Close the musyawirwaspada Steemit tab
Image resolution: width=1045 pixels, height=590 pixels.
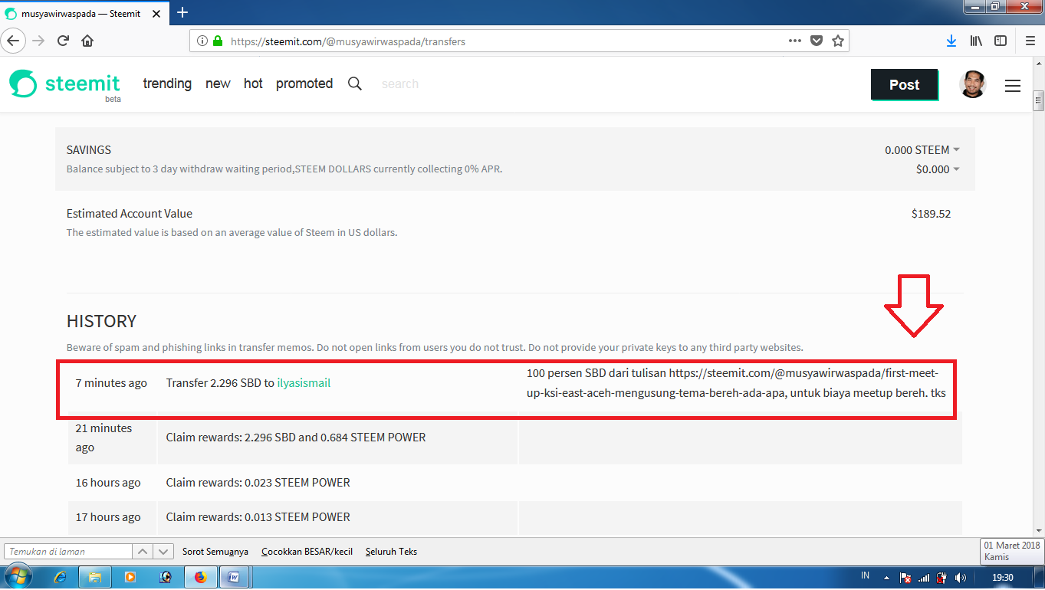pyautogui.click(x=158, y=13)
